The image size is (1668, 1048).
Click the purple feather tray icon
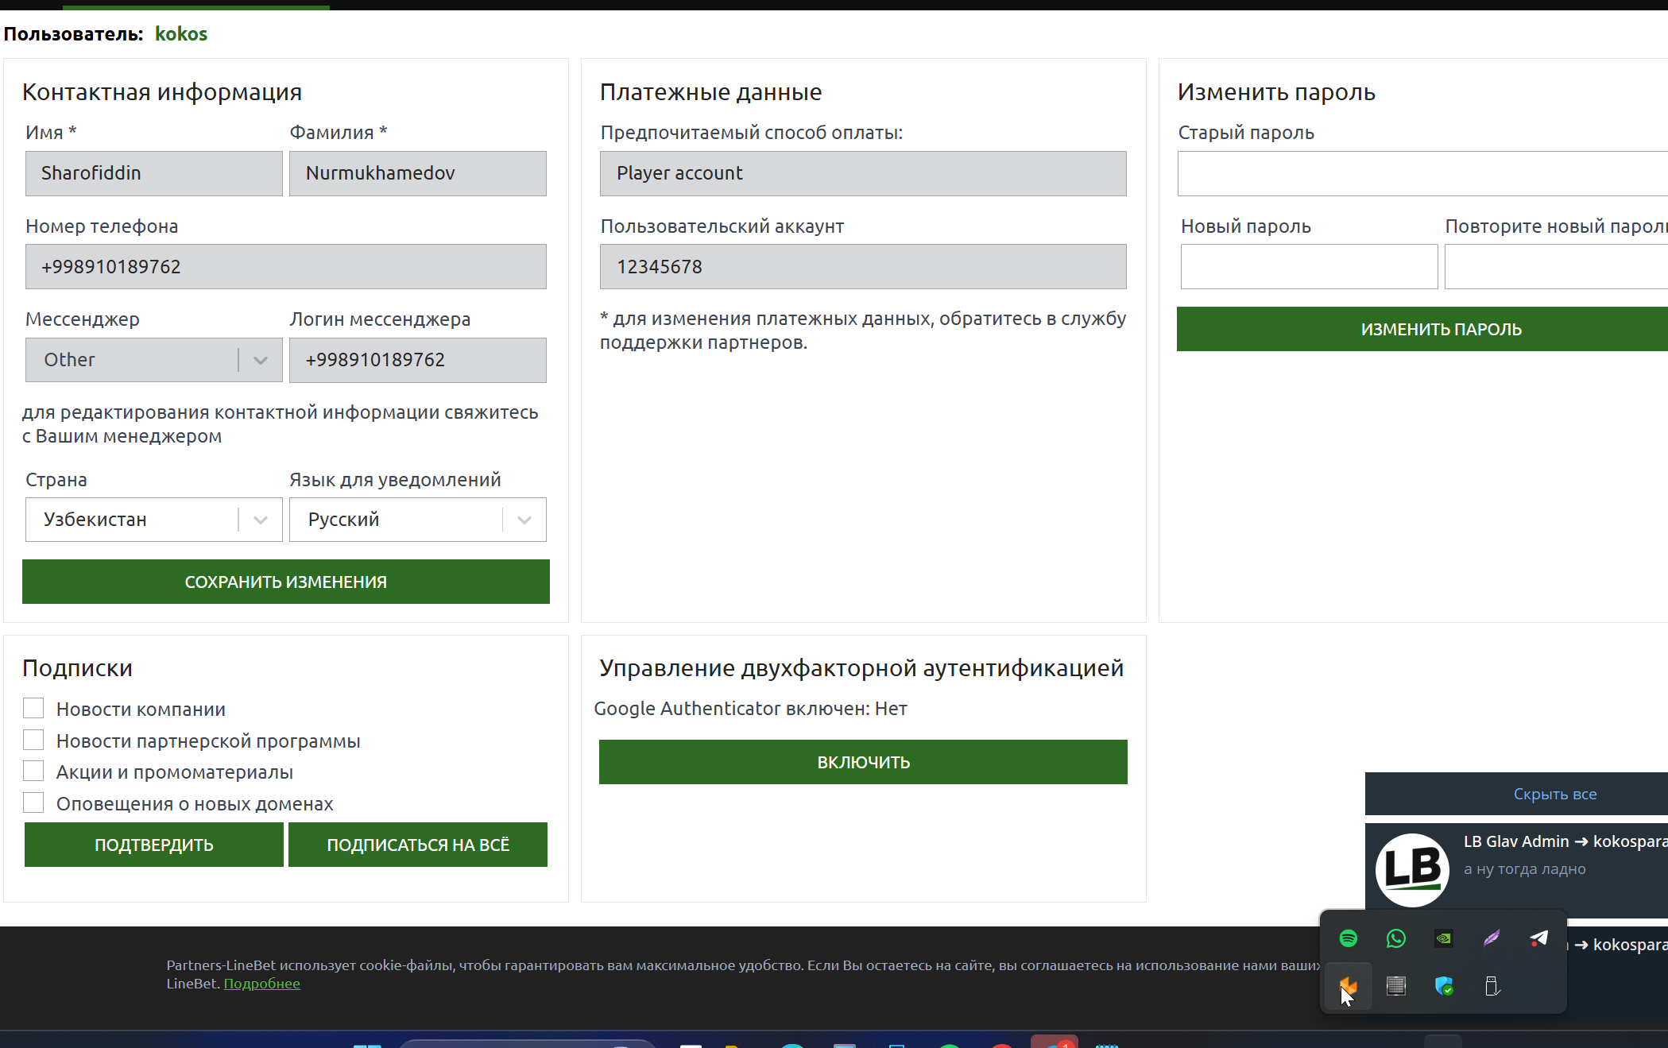[1492, 938]
